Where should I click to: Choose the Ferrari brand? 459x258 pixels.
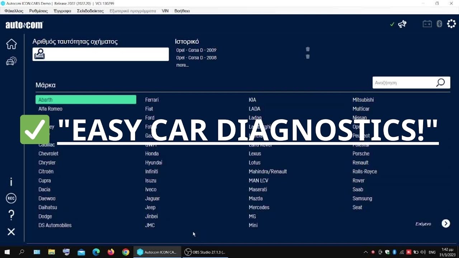click(x=152, y=100)
